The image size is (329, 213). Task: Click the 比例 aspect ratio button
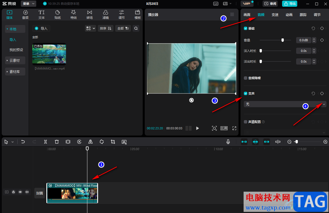coord(224,128)
